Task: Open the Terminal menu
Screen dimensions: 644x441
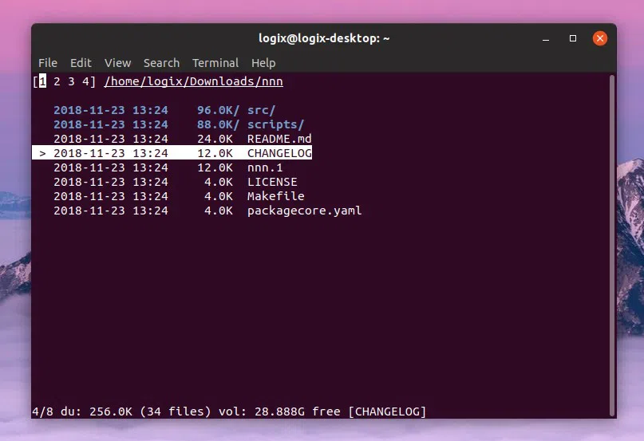Action: tap(215, 63)
